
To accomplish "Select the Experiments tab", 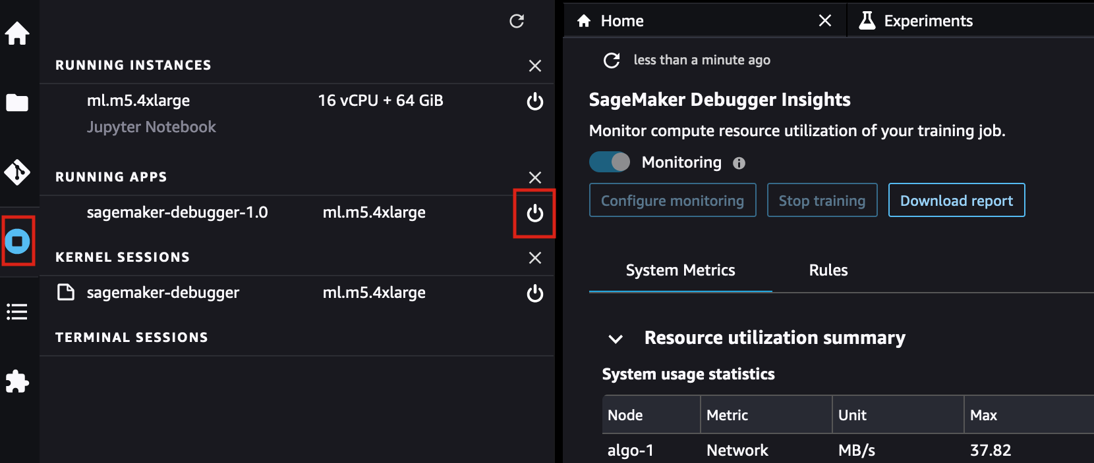I will [x=928, y=21].
